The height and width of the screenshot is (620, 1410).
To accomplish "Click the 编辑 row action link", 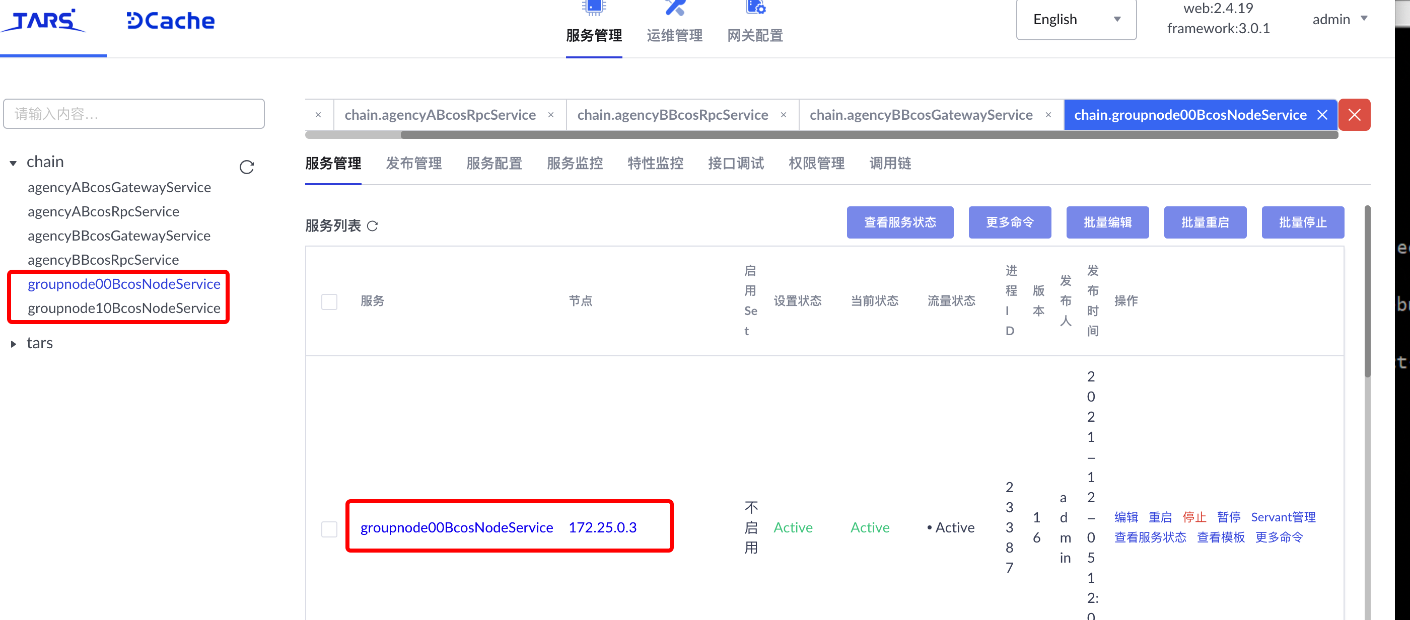I will (x=1126, y=517).
